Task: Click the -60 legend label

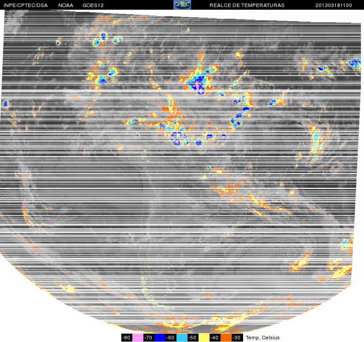Action: pos(171,338)
